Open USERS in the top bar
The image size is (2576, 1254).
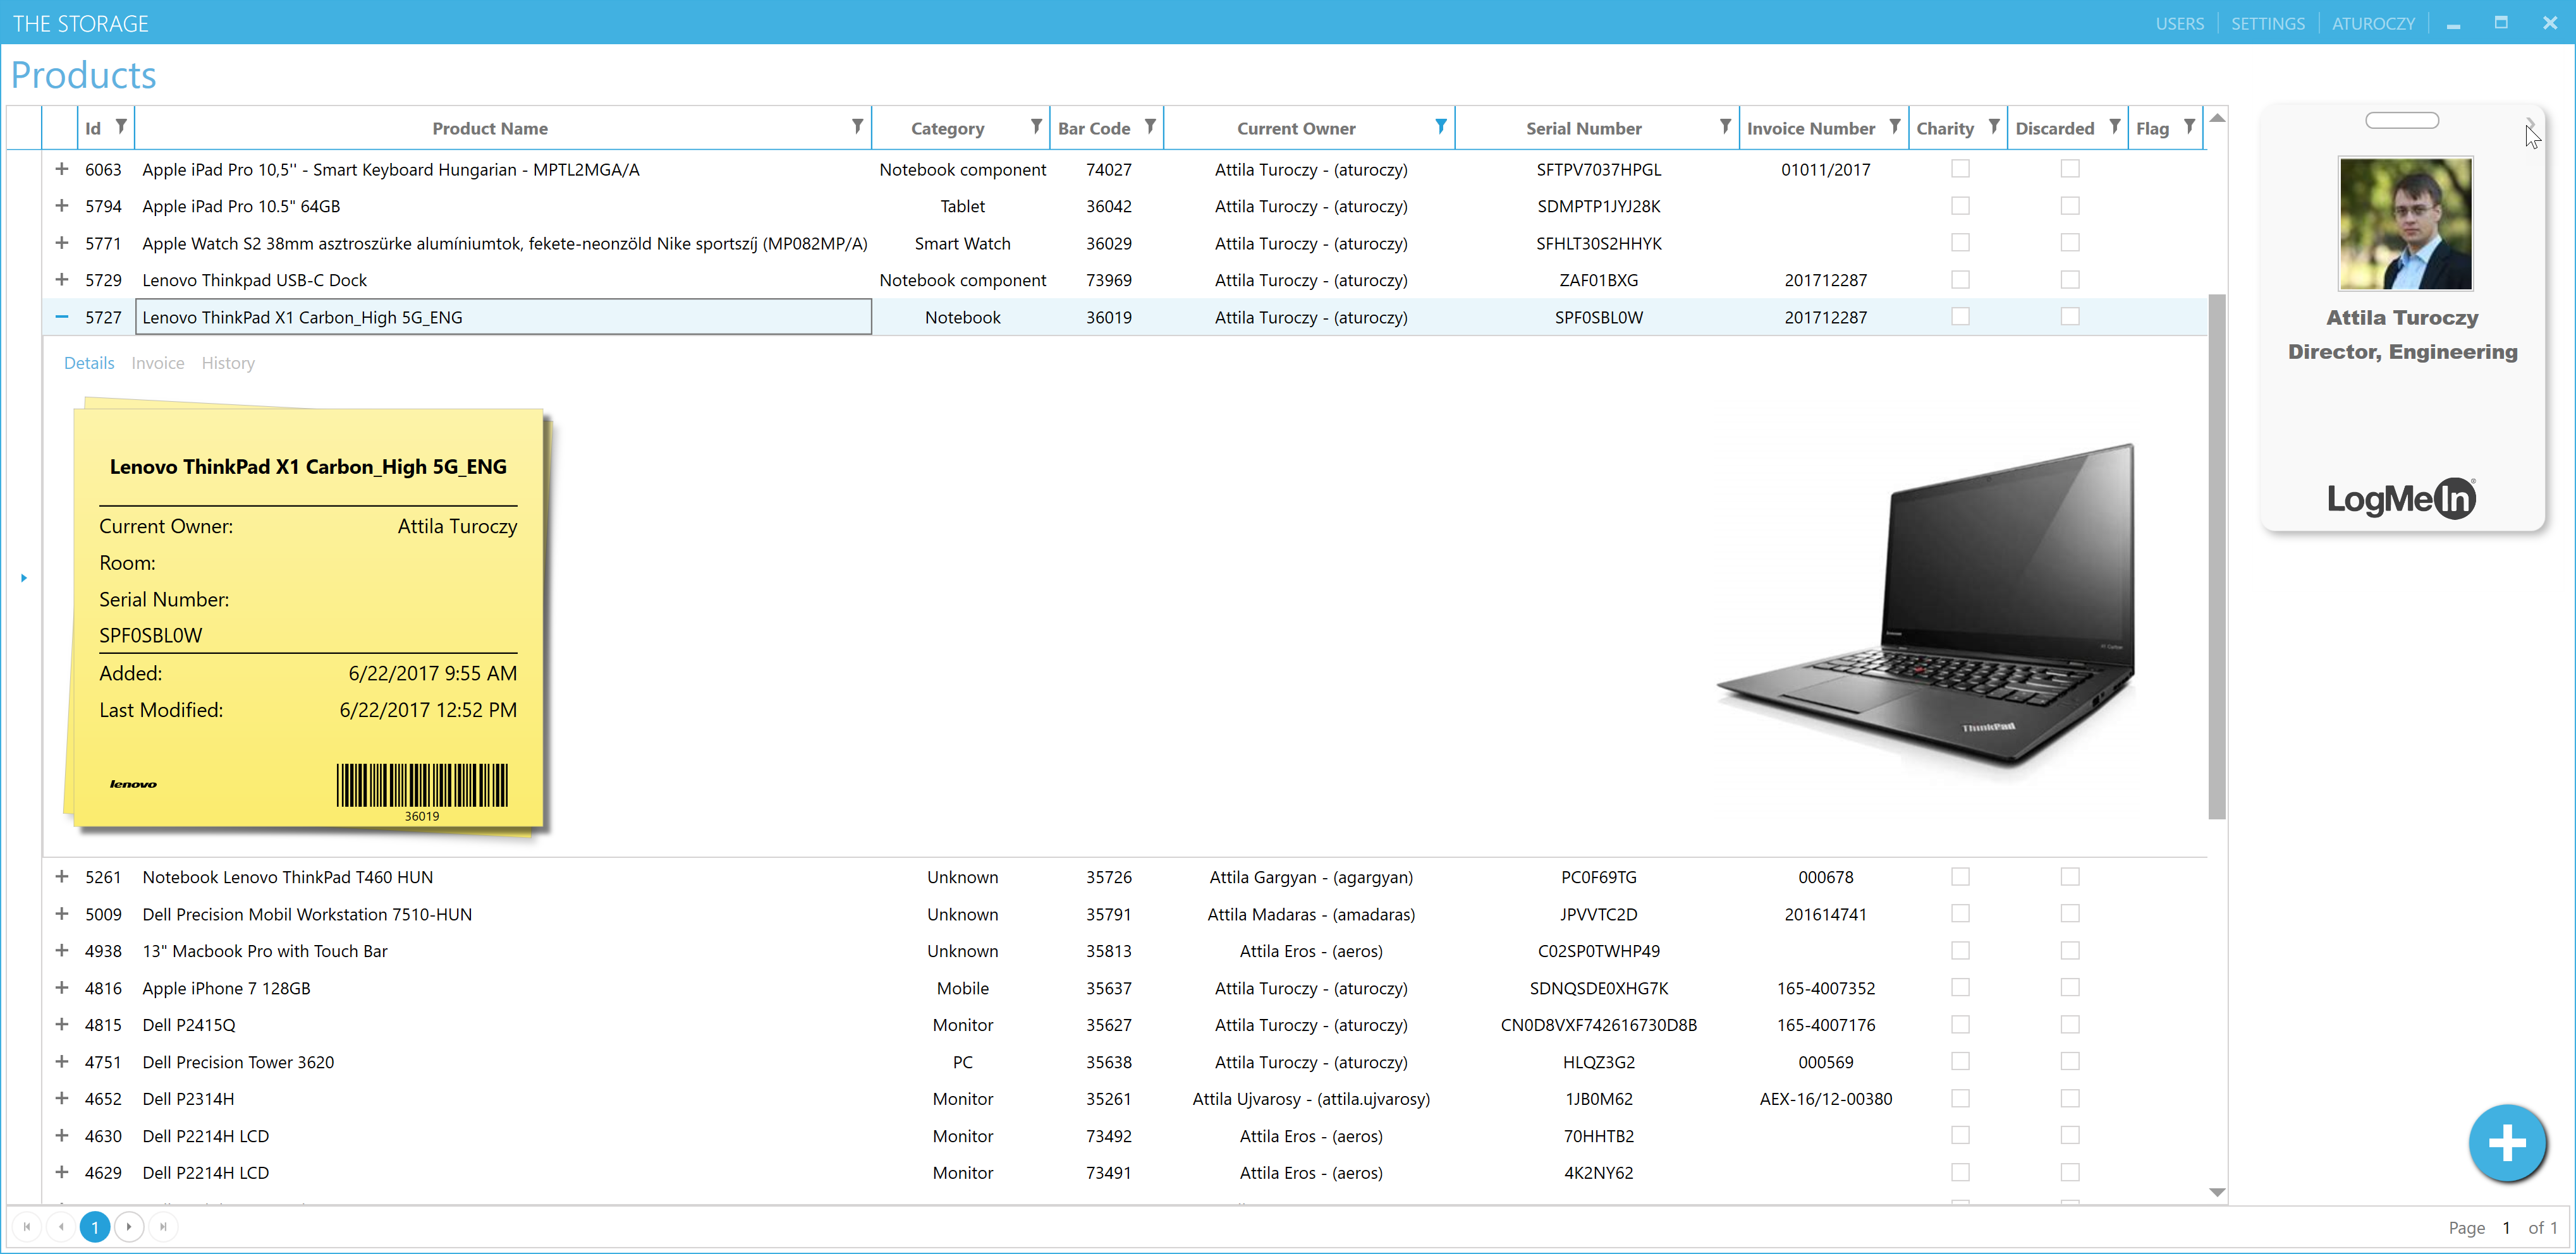pos(2179,23)
